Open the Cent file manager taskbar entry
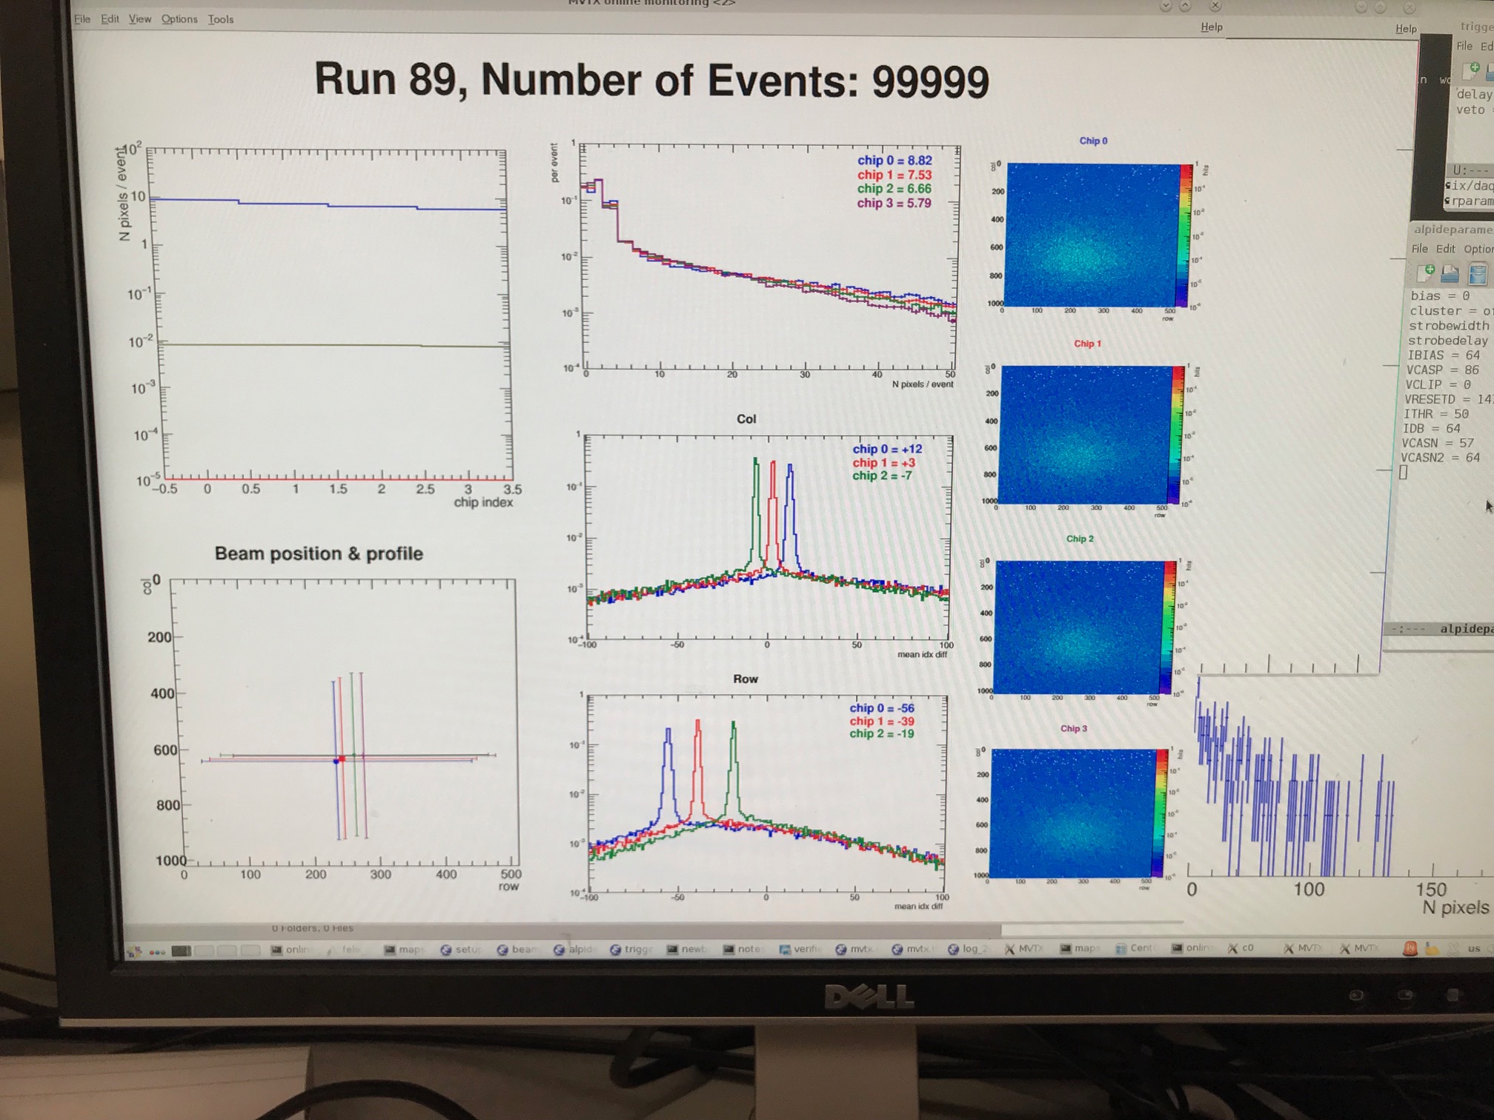 point(1134,948)
